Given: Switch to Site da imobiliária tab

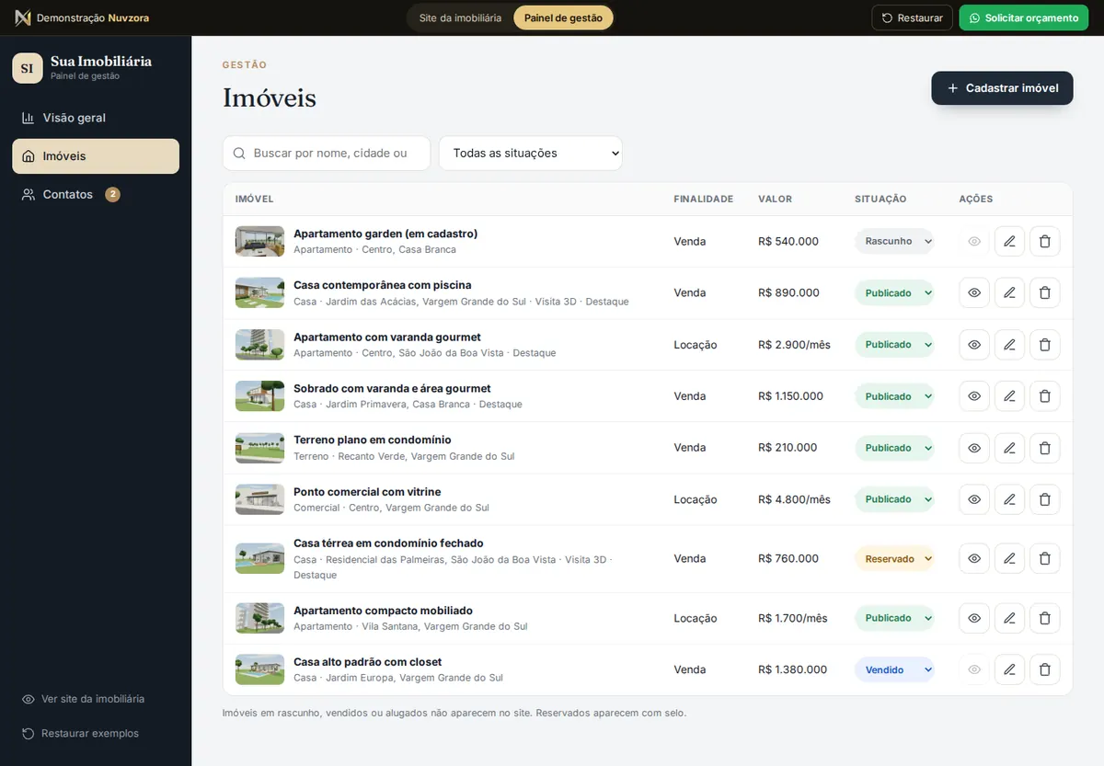Looking at the screenshot, I should click(460, 17).
